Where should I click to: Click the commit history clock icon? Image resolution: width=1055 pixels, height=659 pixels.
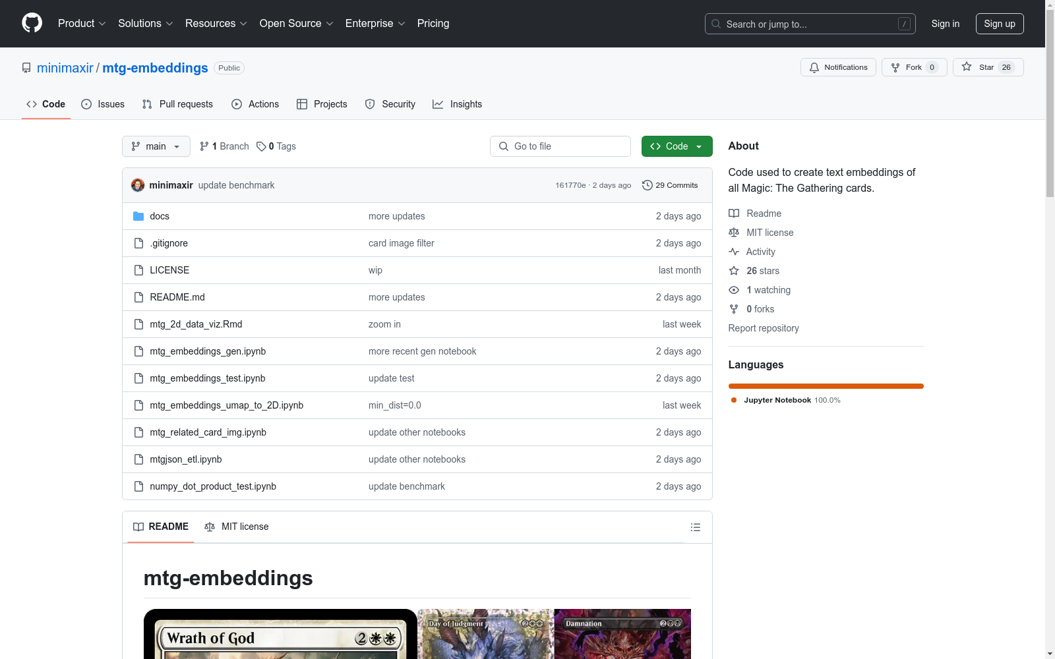[648, 185]
